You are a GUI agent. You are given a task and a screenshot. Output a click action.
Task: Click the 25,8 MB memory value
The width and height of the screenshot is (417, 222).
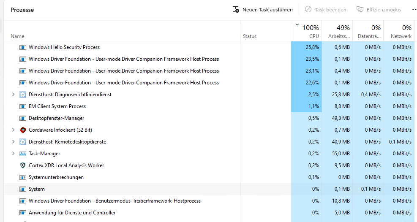pyautogui.click(x=341, y=95)
